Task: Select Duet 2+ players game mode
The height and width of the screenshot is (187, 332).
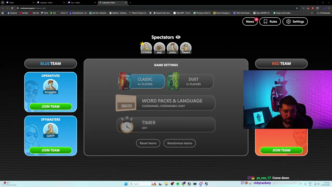Action: tap(190, 81)
